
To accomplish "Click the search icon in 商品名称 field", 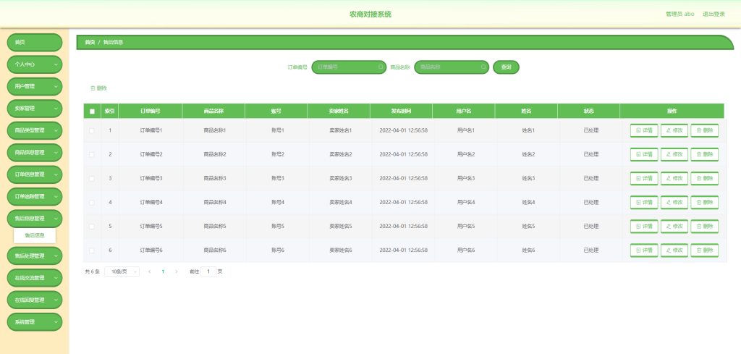I will click(483, 67).
